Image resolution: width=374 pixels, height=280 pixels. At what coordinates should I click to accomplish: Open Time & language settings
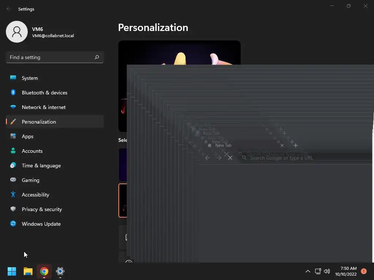coord(55,166)
